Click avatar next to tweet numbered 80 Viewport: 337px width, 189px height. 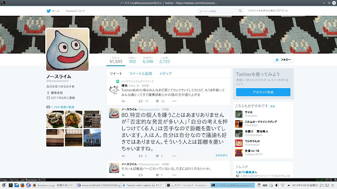(114, 113)
